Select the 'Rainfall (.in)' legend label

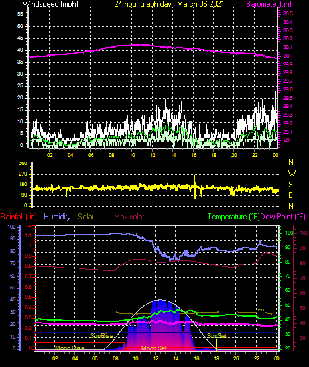pos(19,217)
